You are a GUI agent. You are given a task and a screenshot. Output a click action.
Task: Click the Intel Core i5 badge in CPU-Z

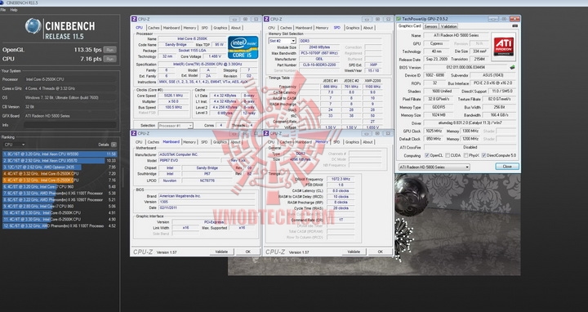point(243,47)
